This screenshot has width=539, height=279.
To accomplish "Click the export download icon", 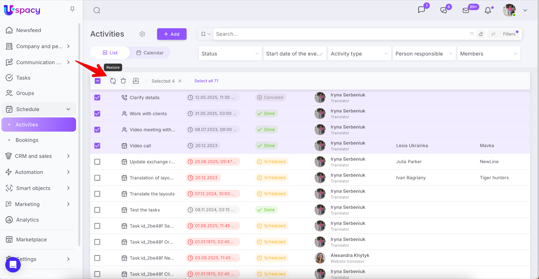I will coord(136,81).
